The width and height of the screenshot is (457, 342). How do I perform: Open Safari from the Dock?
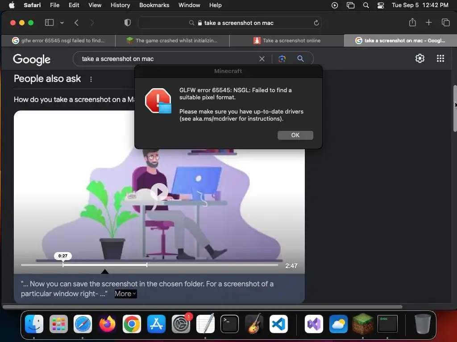coord(83,324)
